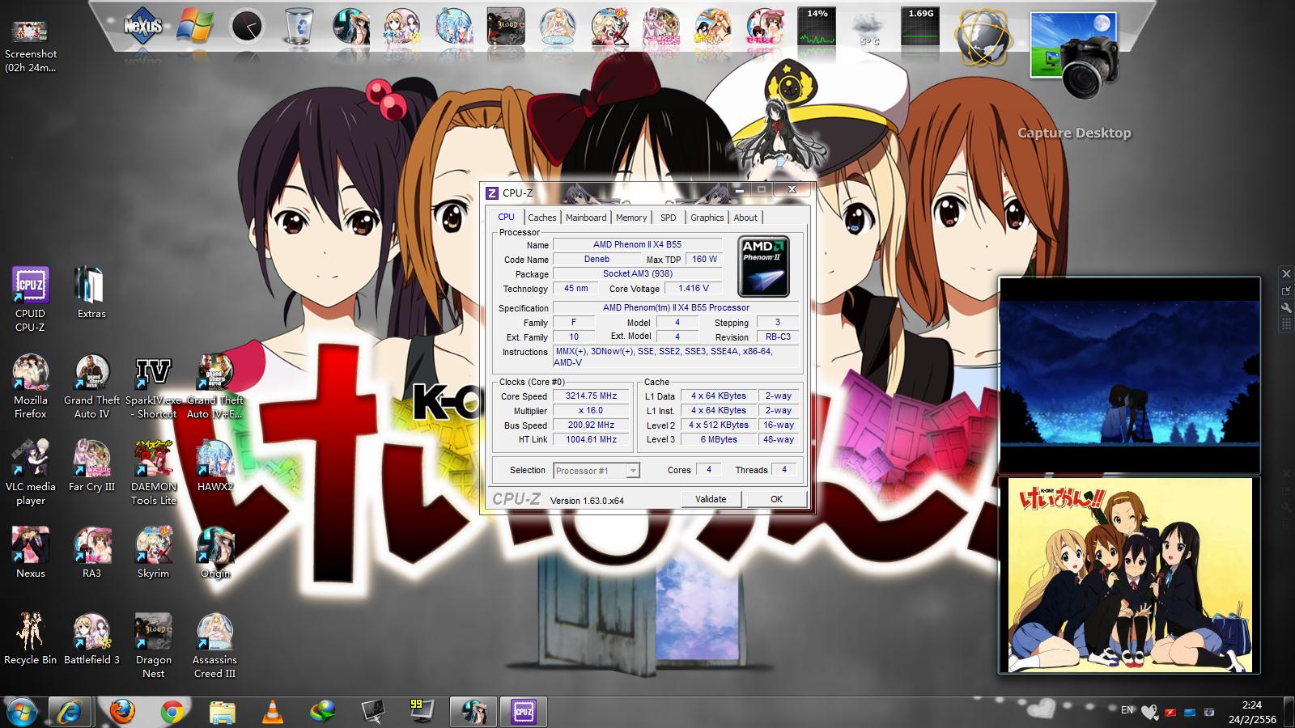
Task: Open the Windows Start menu
Action: (x=22, y=711)
